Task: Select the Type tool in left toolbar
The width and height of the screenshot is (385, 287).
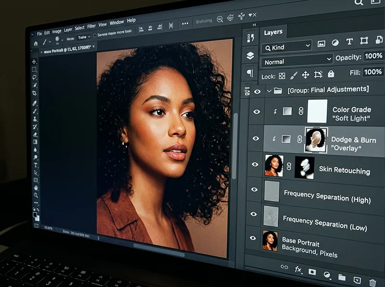Action: click(x=36, y=165)
